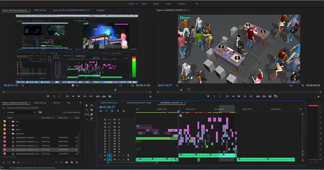The image size is (324, 170).
Task: Play the Program Monitor sequence
Action: click(239, 96)
